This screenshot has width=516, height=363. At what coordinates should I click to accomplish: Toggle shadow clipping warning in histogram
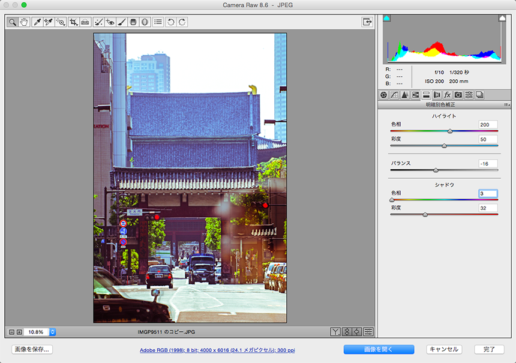pyautogui.click(x=387, y=19)
